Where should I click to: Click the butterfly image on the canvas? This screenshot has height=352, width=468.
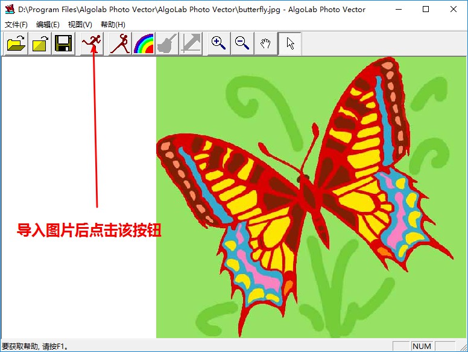[312, 197]
